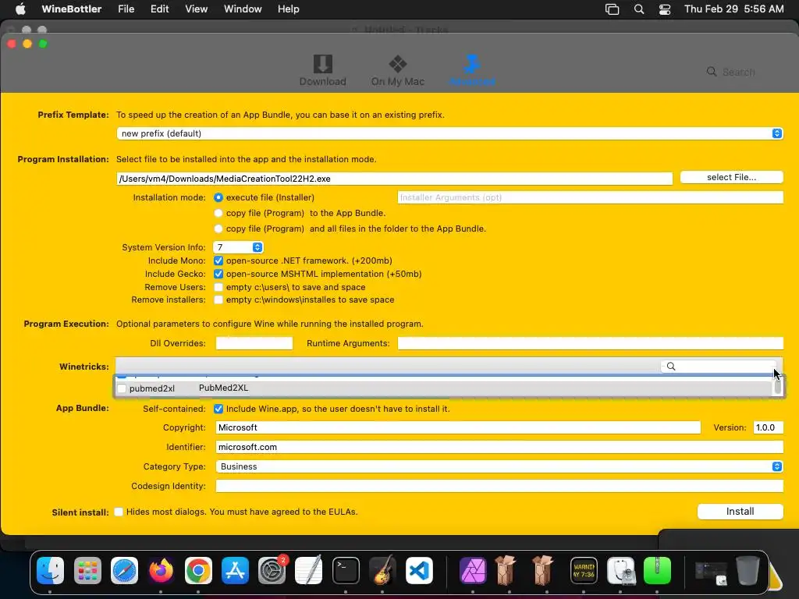Screen dimensions: 799x599
Task: Open the View menu
Action: click(x=196, y=9)
